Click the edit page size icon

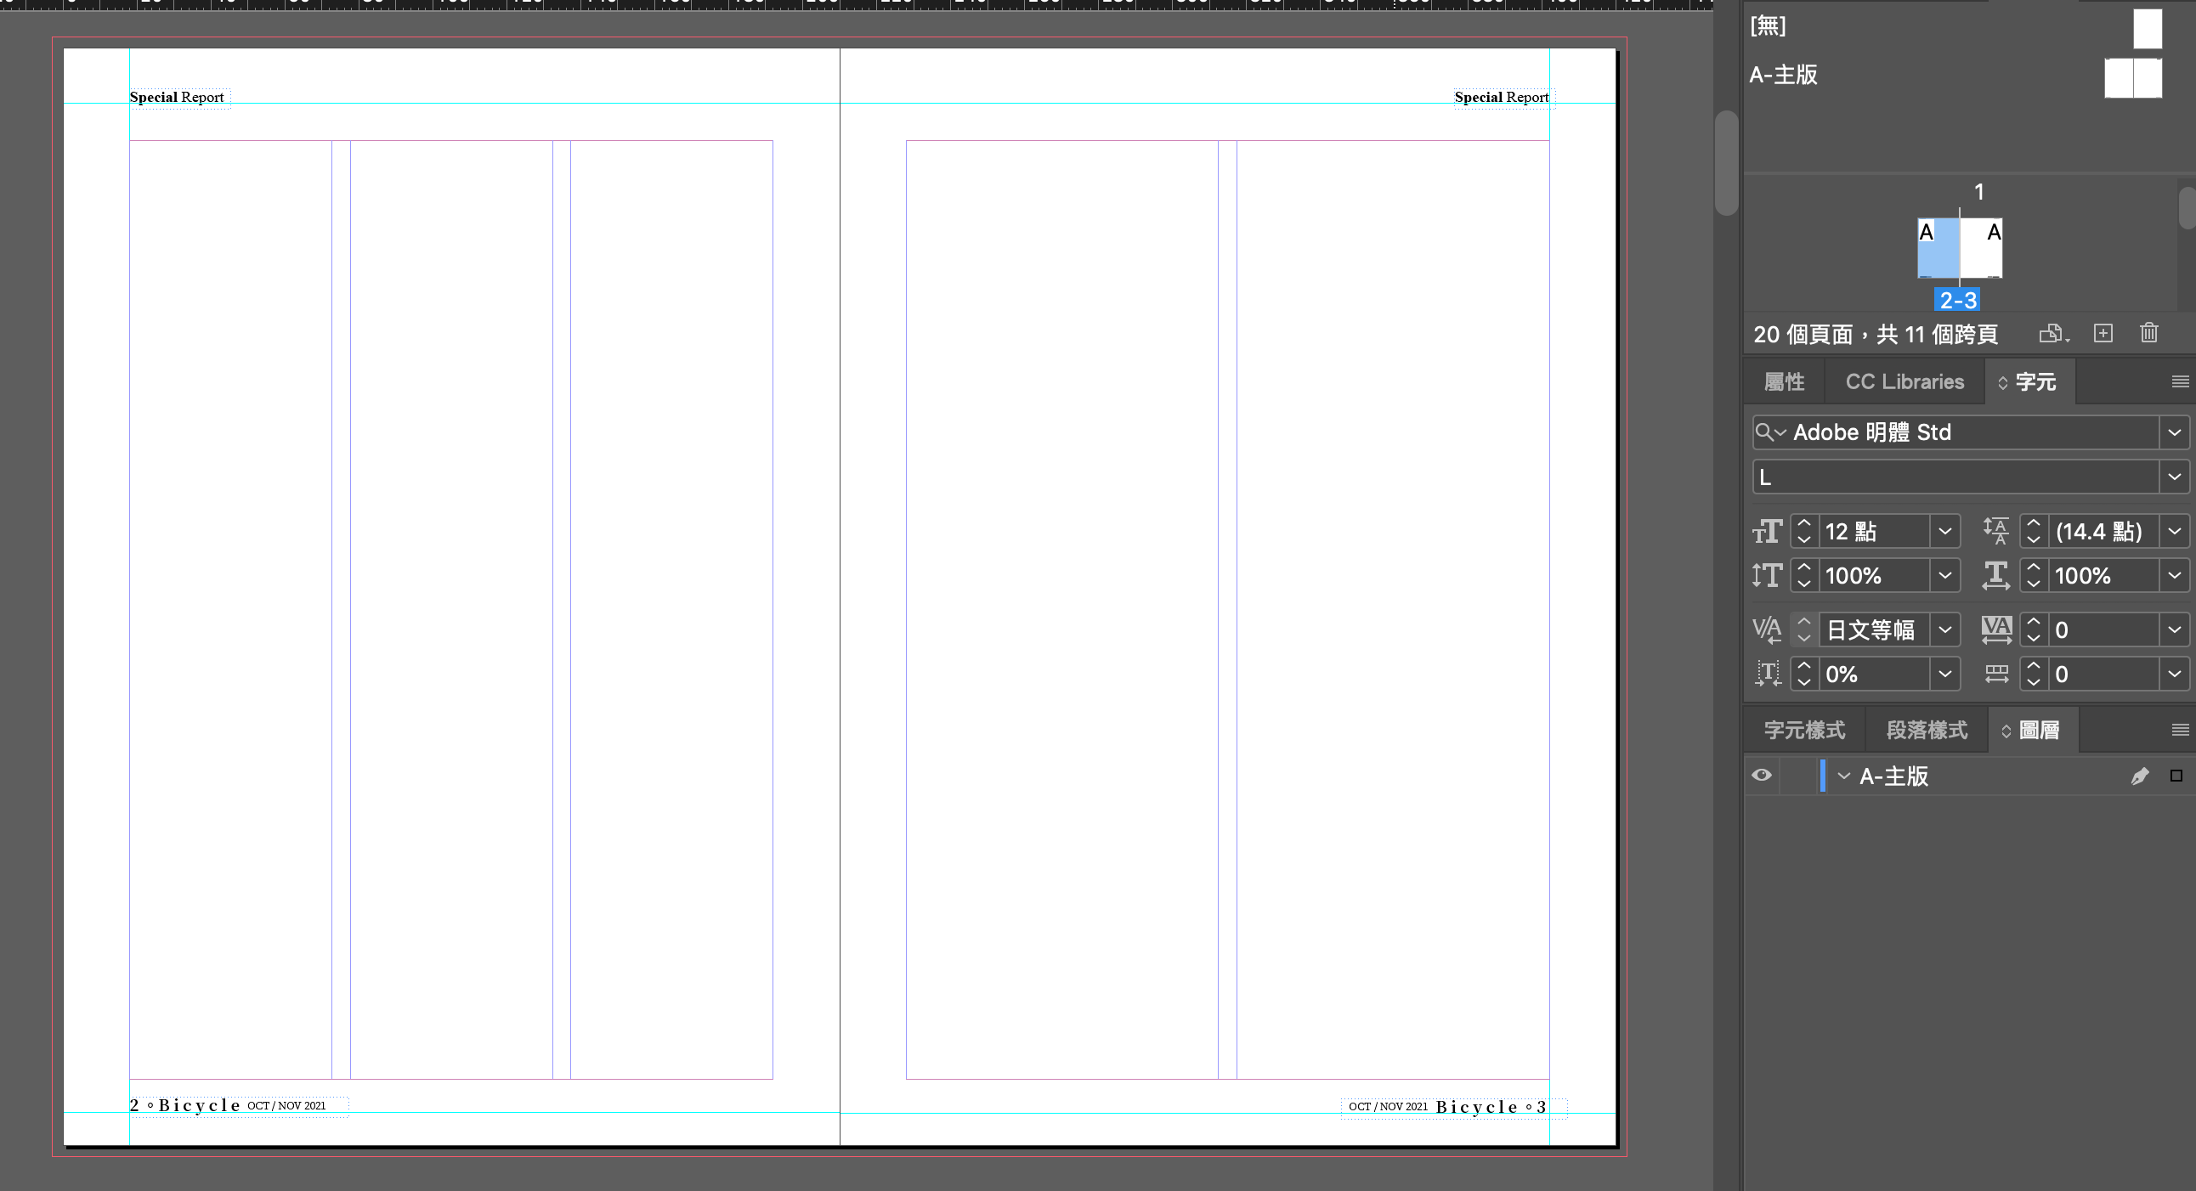[2052, 333]
